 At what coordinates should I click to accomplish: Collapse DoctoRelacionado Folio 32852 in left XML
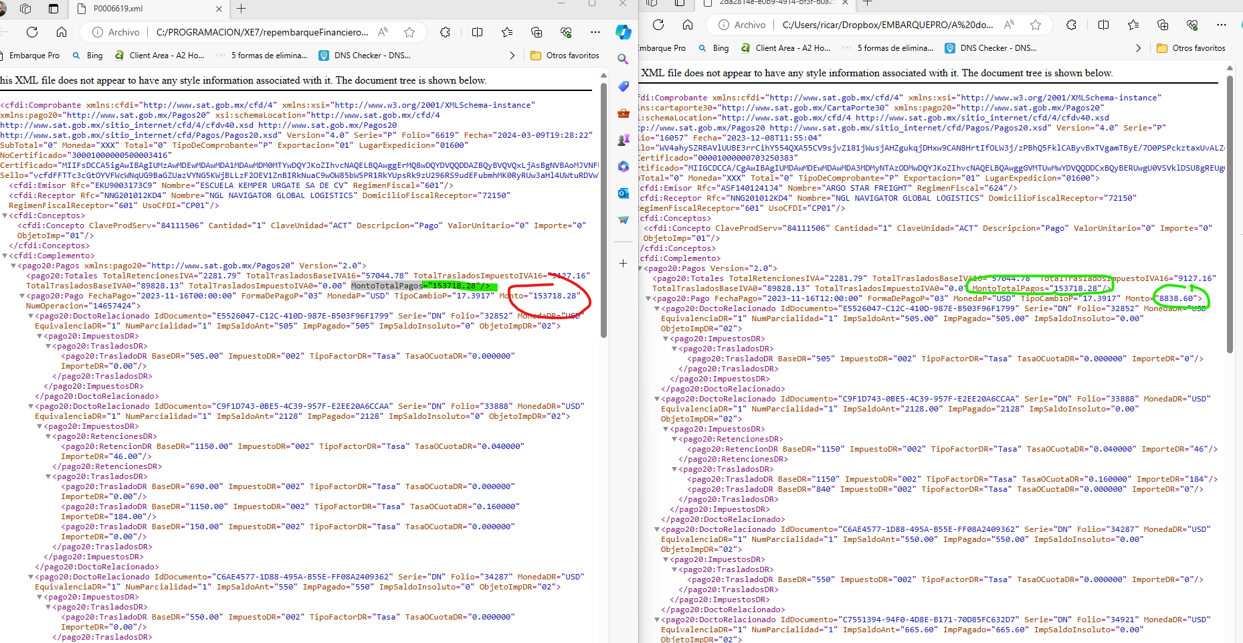click(x=31, y=316)
